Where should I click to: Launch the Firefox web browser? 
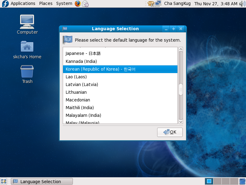pos(78,4)
